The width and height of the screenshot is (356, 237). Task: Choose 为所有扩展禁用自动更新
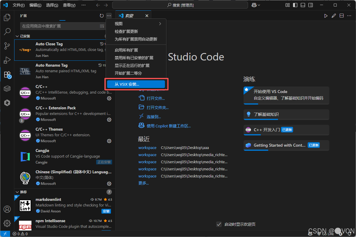coord(136,39)
